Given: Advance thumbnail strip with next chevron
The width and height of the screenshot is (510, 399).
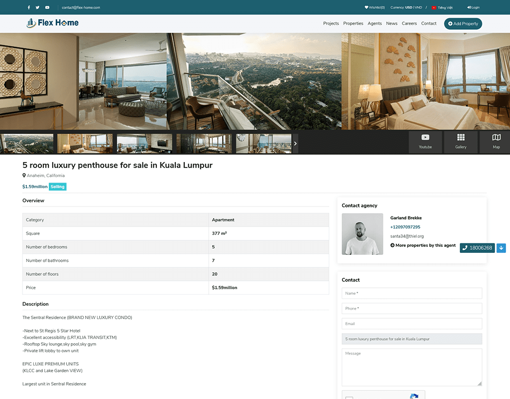Looking at the screenshot, I should coord(295,143).
